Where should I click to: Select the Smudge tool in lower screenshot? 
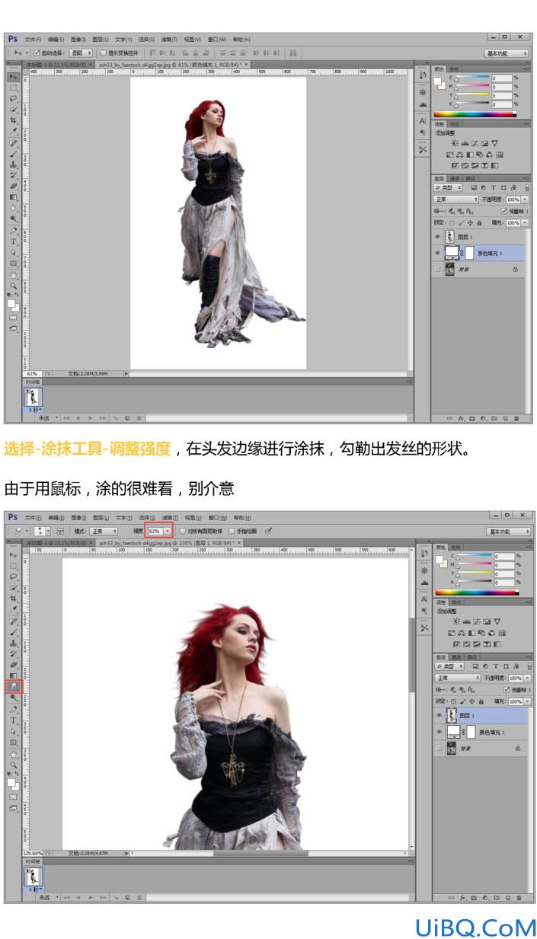tap(14, 687)
